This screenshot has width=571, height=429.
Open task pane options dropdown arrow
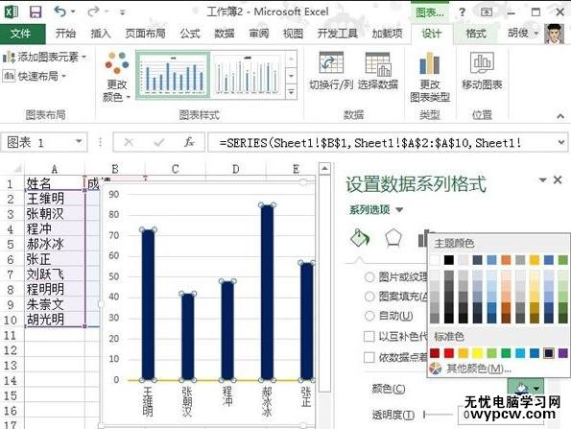pos(542,179)
